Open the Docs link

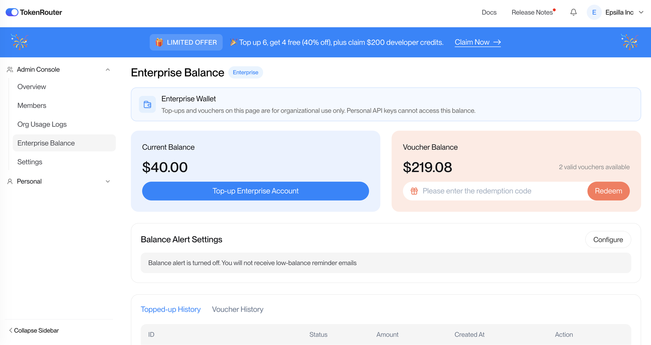coord(489,12)
